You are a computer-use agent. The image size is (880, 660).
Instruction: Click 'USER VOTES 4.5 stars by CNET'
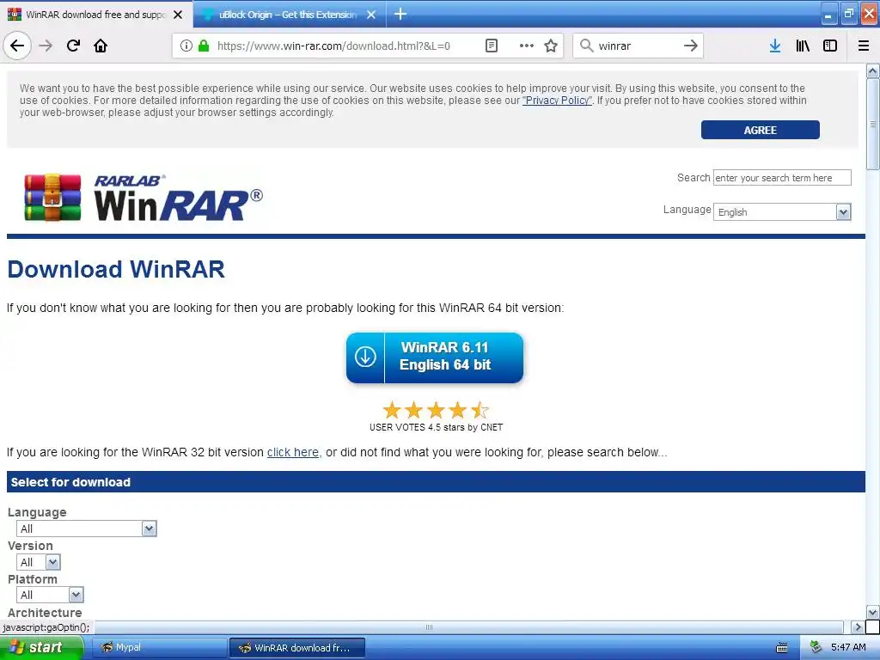tap(436, 428)
